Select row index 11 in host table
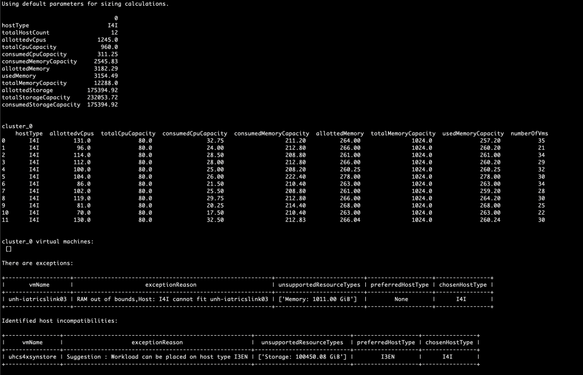Screen dimensions: 583x375 (x=6, y=220)
